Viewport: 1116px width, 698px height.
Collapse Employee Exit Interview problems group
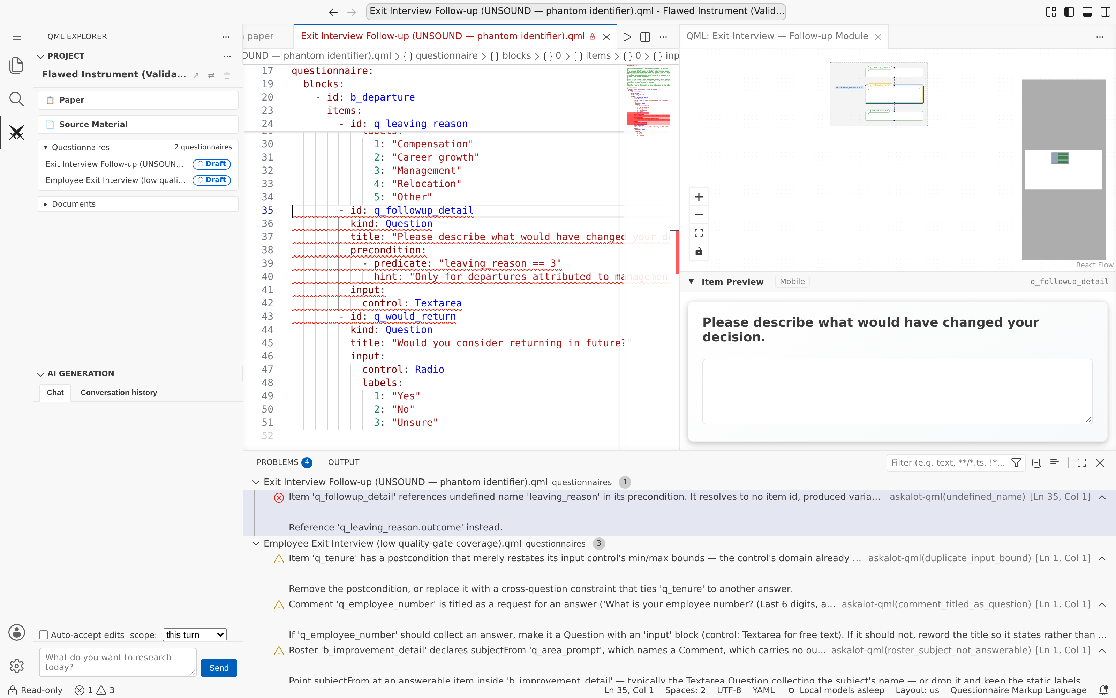click(256, 543)
